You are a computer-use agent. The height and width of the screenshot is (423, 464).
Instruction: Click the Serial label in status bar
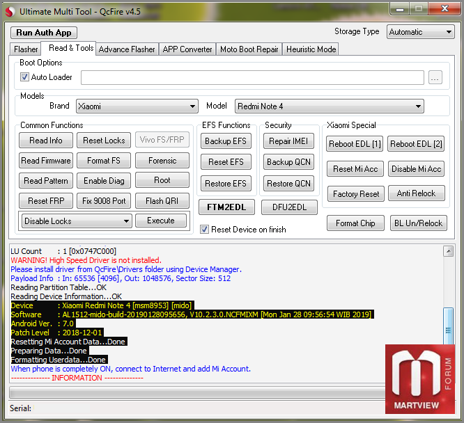[x=20, y=408]
